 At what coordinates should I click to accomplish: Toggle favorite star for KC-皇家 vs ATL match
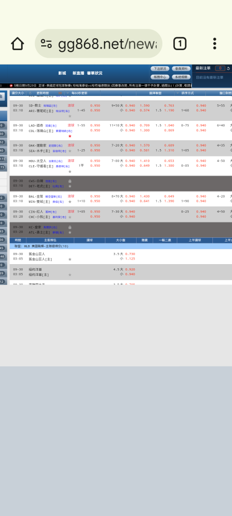pyautogui.click(x=70, y=233)
